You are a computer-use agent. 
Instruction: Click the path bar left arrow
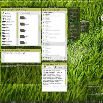(20, 13)
